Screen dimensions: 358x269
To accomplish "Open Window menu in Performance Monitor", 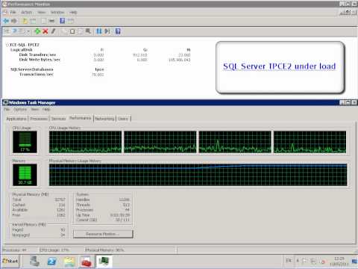I will [x=57, y=12].
